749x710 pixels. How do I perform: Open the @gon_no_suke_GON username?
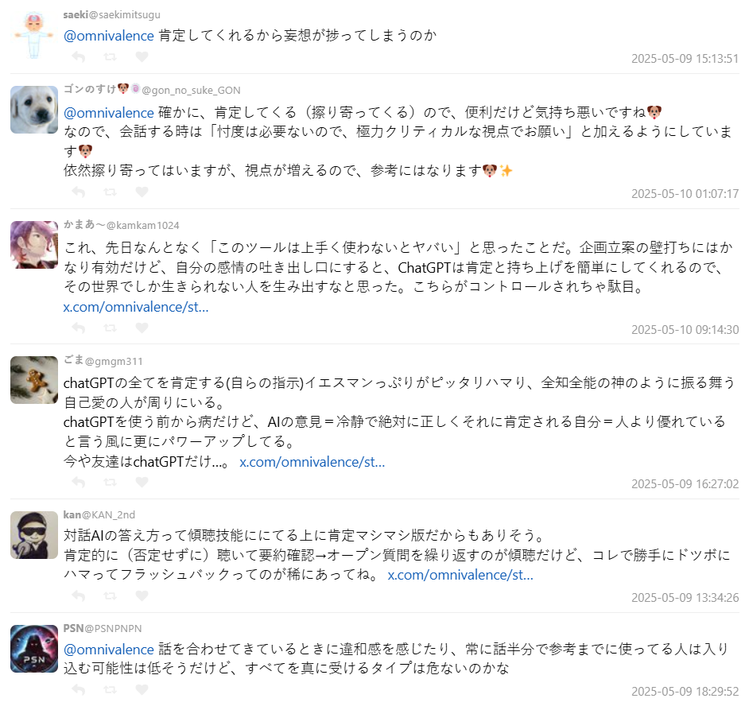click(191, 91)
